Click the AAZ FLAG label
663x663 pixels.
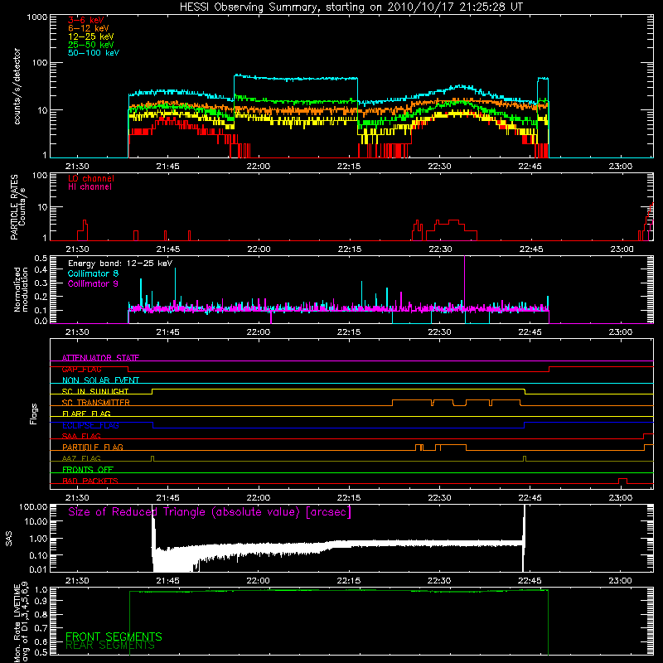pyautogui.click(x=81, y=459)
